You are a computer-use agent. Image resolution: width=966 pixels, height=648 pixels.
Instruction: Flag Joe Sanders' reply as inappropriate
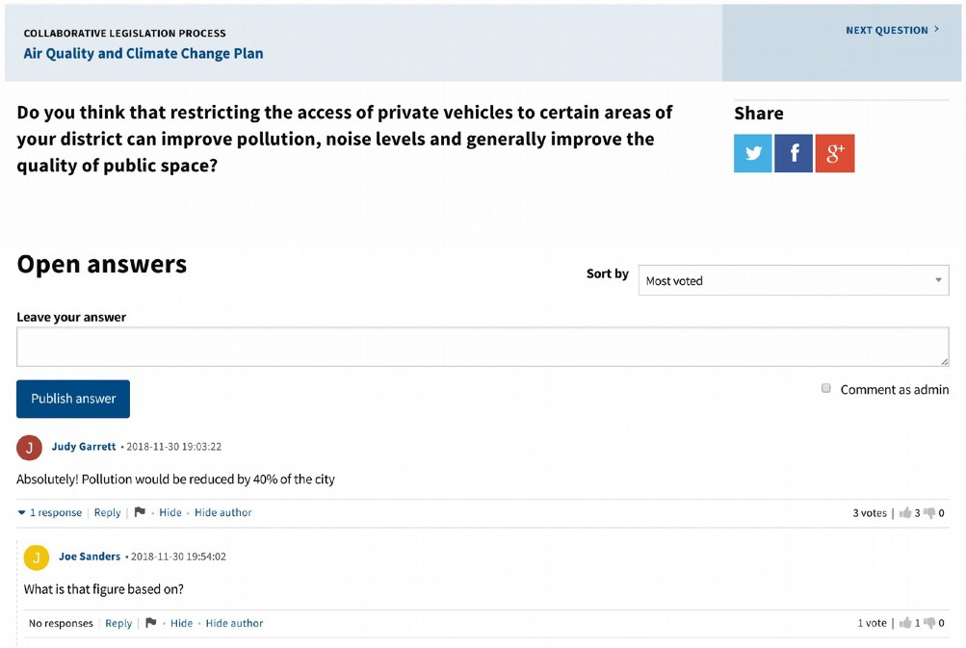point(151,623)
